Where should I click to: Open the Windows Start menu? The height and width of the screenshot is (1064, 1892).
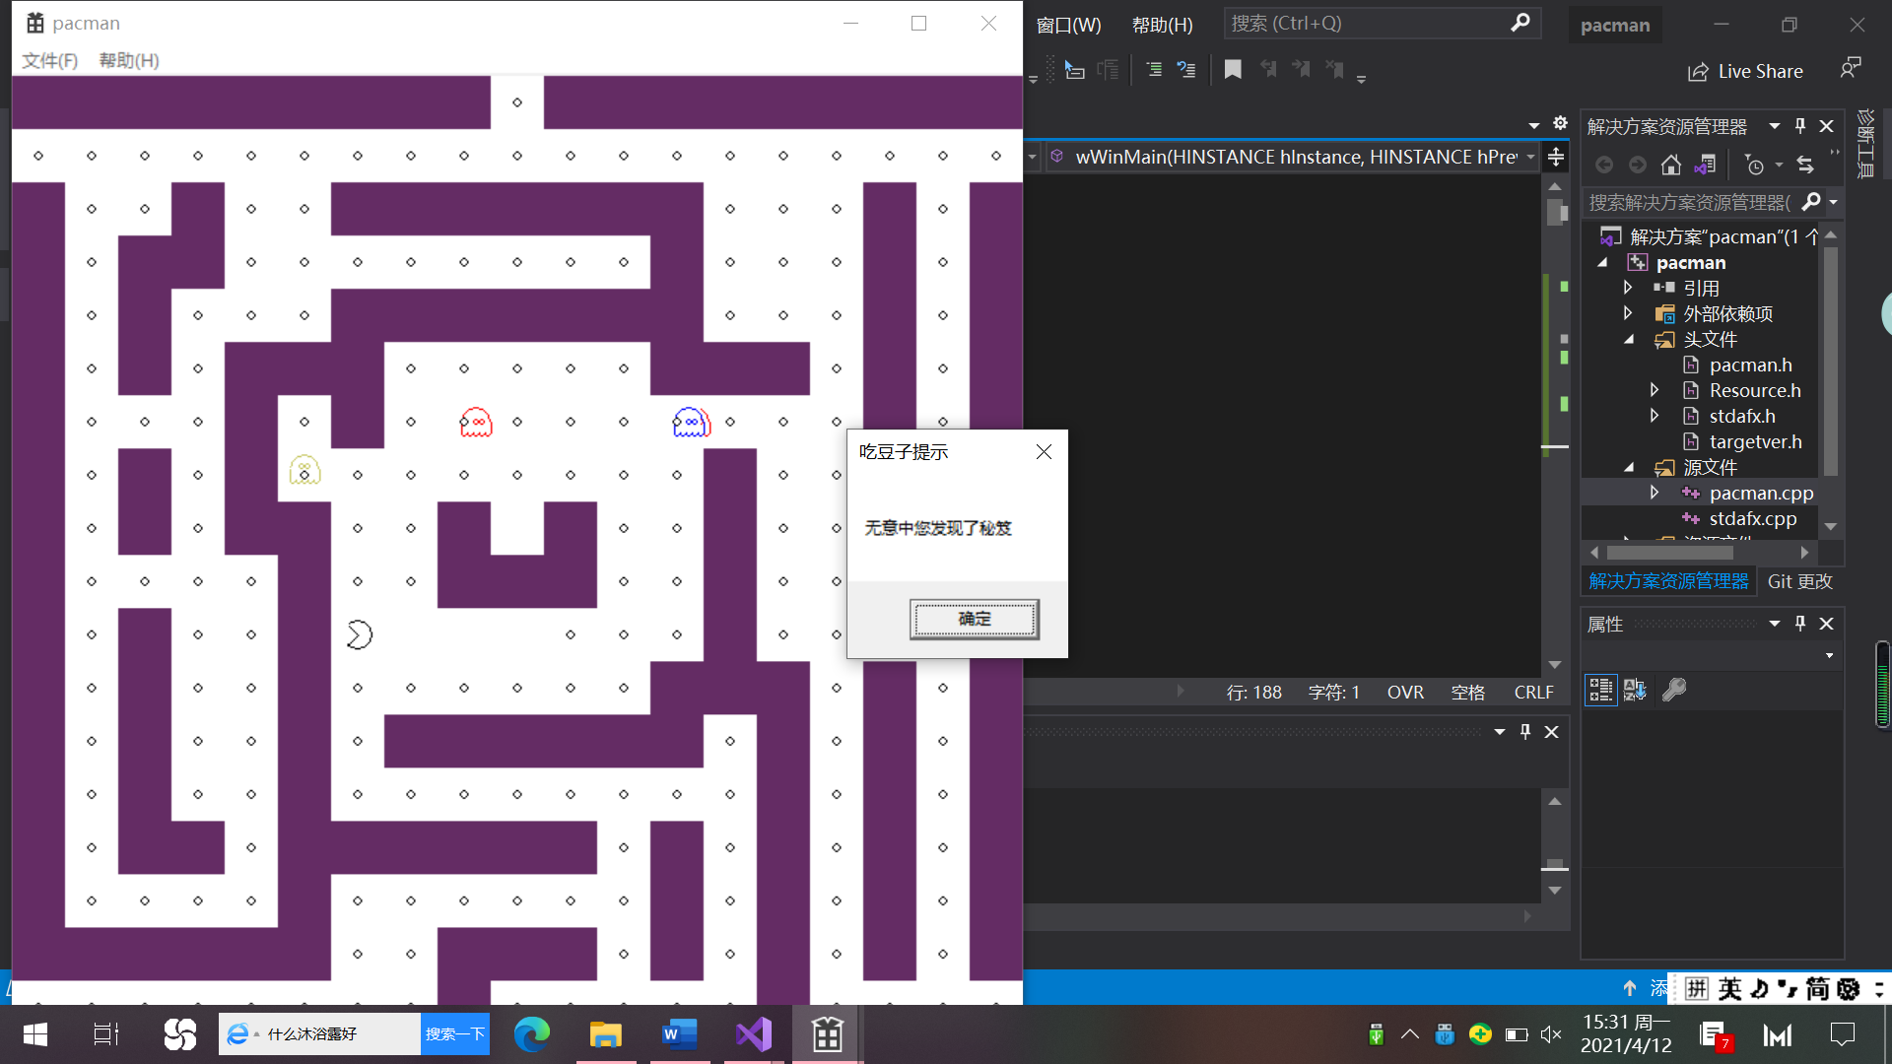click(35, 1034)
